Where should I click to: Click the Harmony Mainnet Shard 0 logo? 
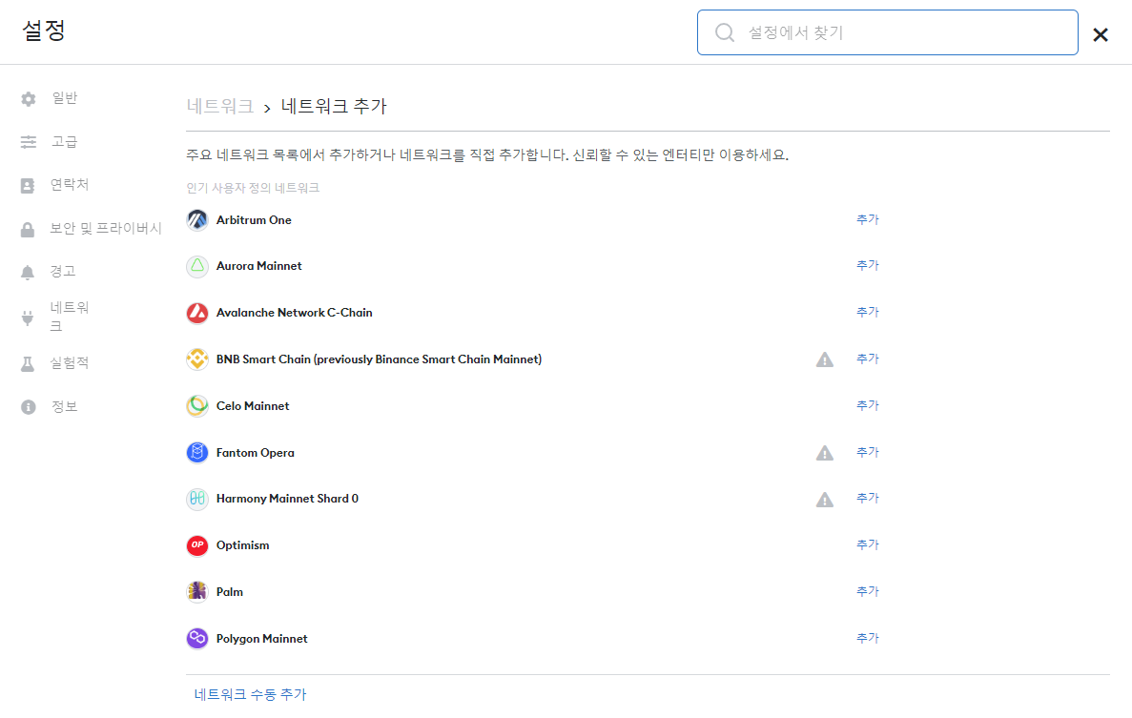point(197,499)
